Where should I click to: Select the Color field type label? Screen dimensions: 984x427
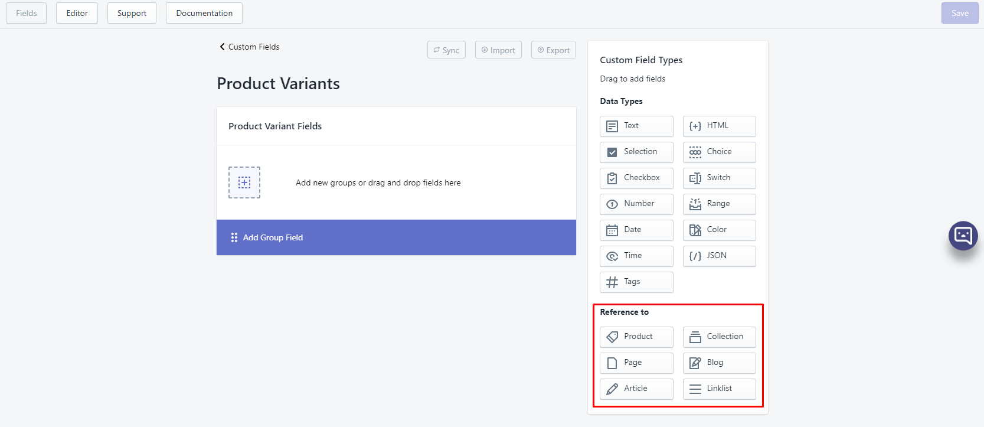(717, 230)
